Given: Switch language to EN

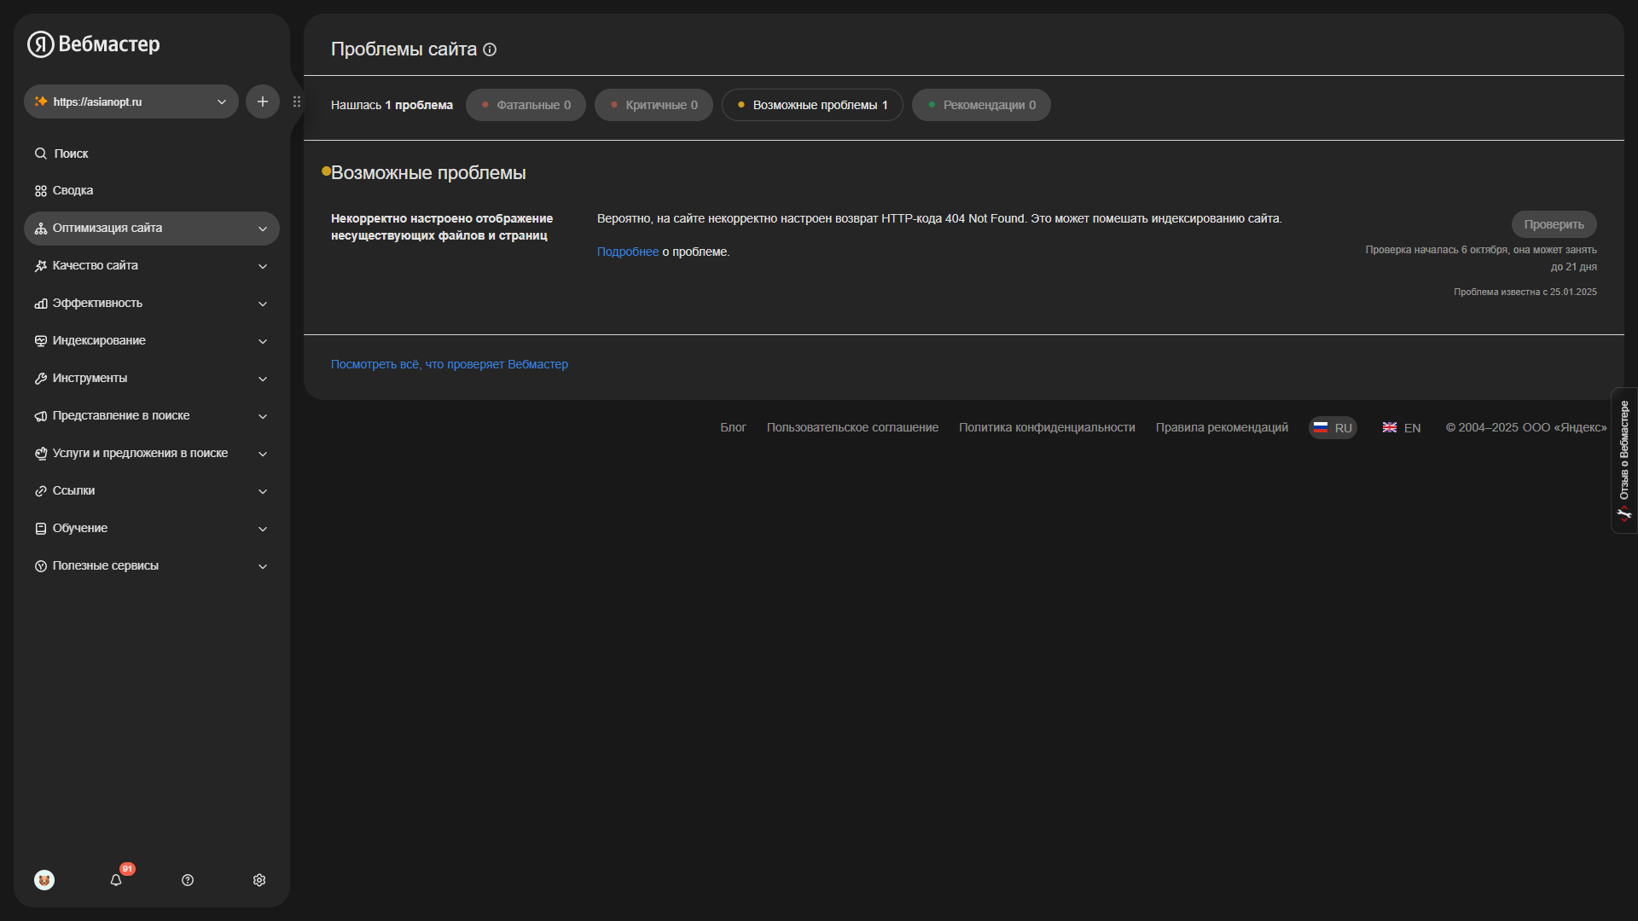Looking at the screenshot, I should click(x=1402, y=428).
